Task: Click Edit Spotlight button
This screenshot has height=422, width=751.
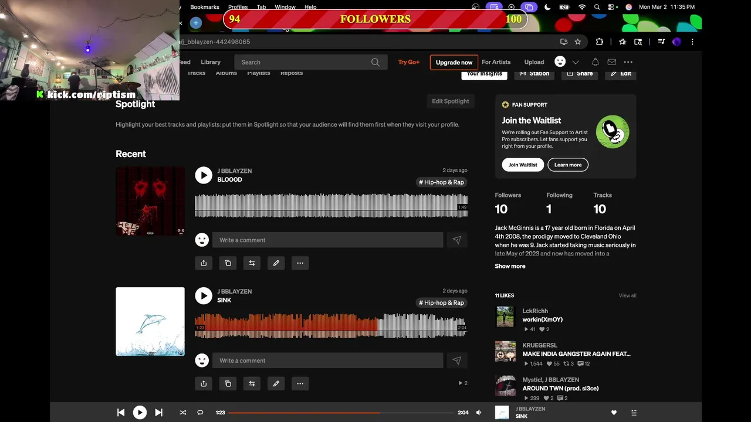Action: 451,101
